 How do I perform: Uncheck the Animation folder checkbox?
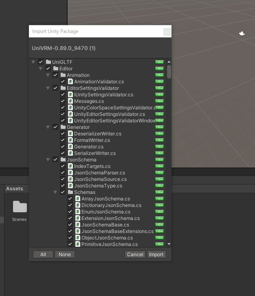[55, 75]
